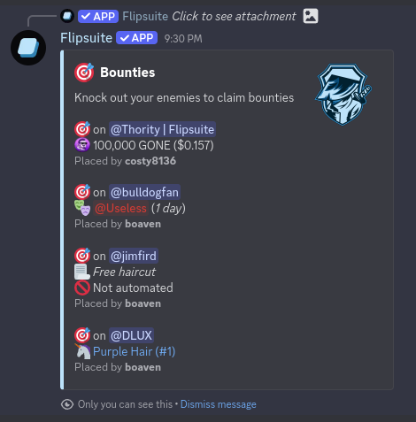Open the image attachment icon in reply
Viewport: 416px width, 422px height.
(x=311, y=16)
